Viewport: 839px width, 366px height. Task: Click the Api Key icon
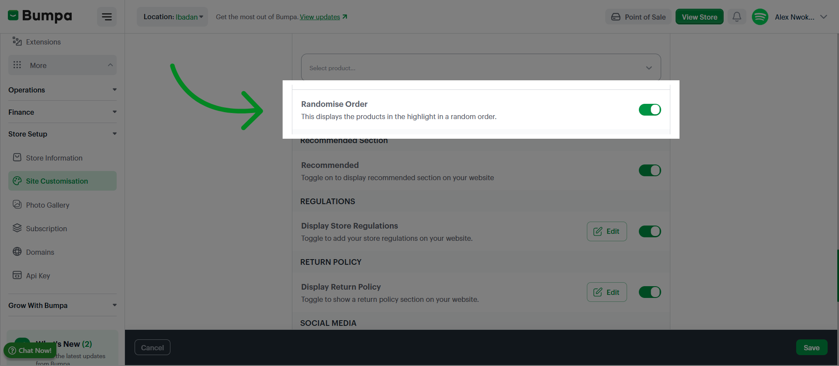click(17, 275)
